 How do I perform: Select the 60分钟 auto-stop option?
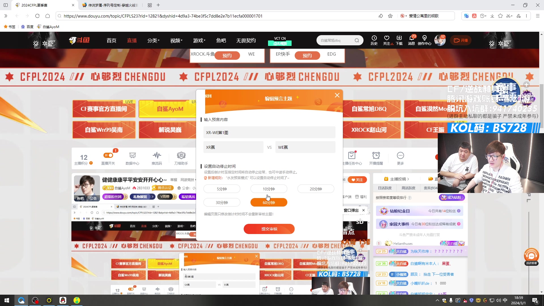(x=269, y=203)
